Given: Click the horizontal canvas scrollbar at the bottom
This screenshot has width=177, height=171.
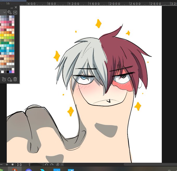Looking at the screenshot, I should click(150, 165).
